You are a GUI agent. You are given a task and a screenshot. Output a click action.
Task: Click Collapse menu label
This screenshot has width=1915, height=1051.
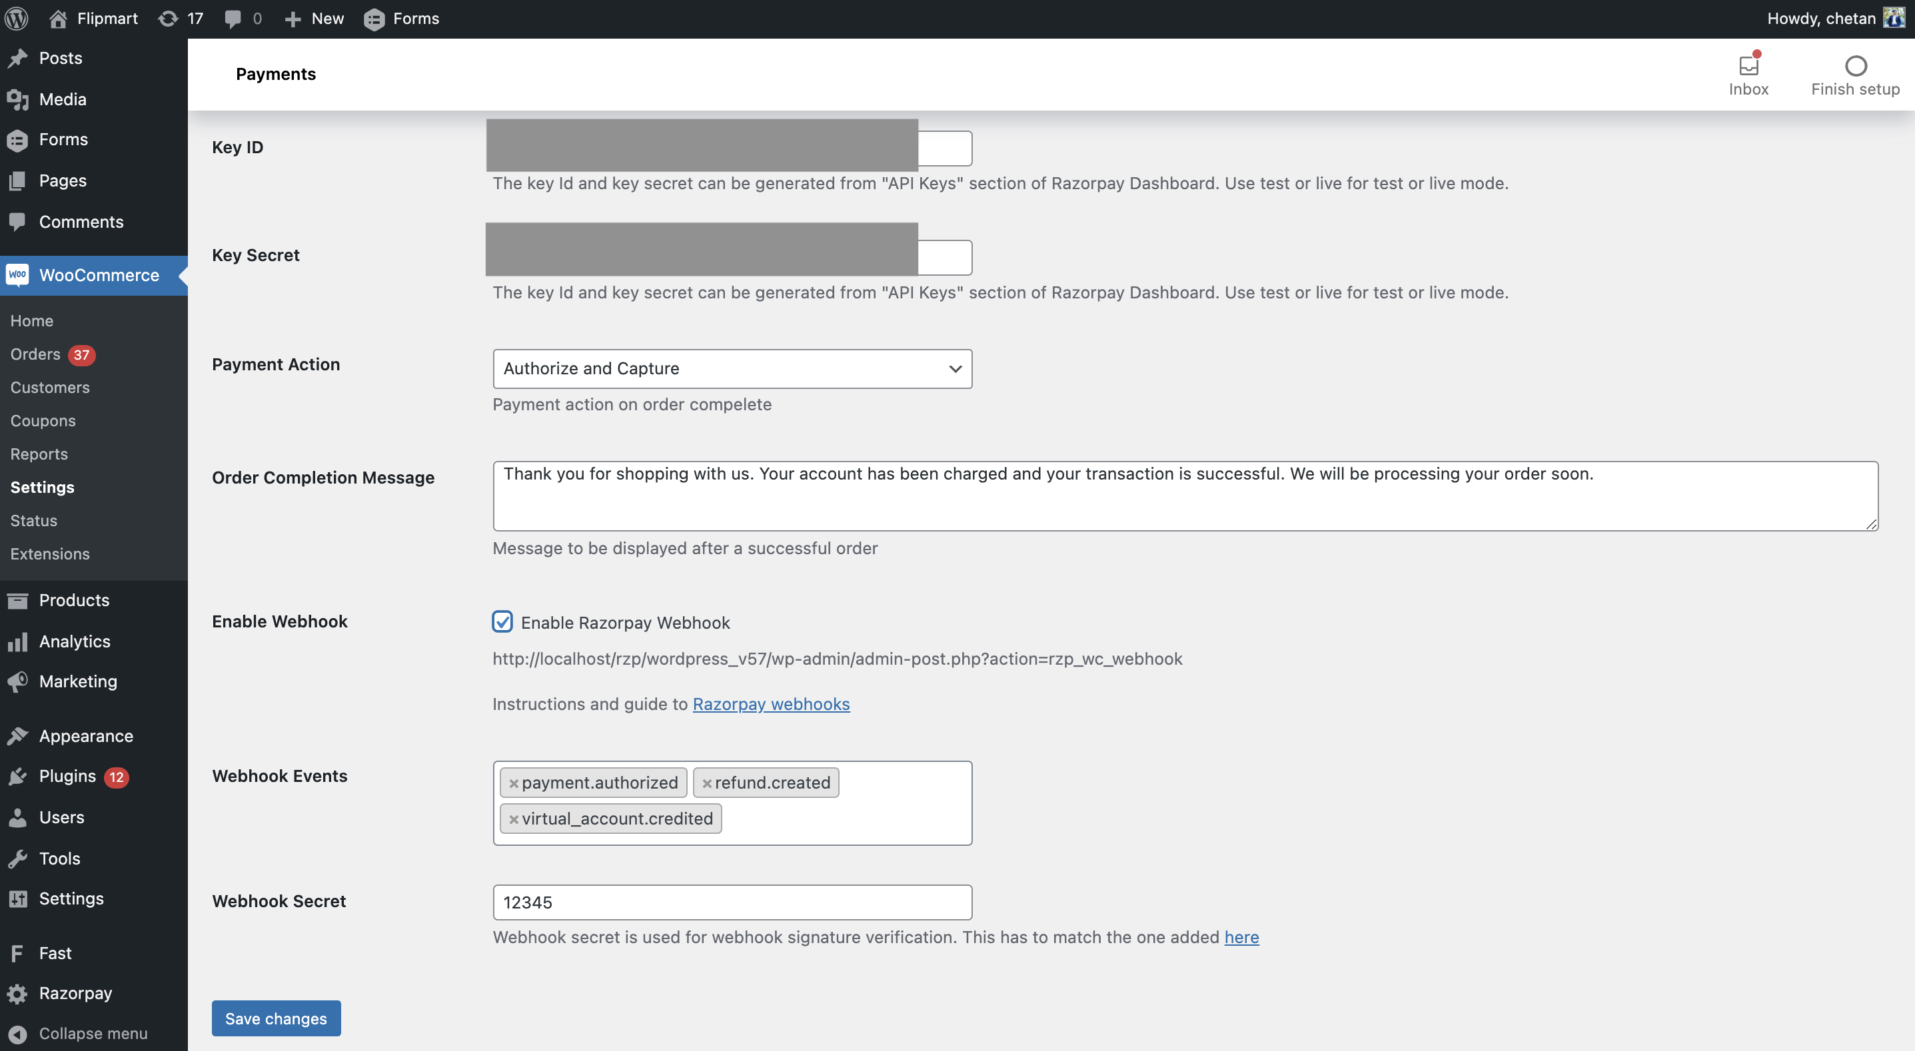(93, 1034)
